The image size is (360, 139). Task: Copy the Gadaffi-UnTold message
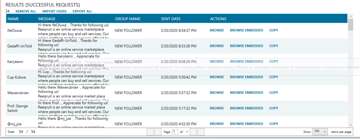pos(274,46)
